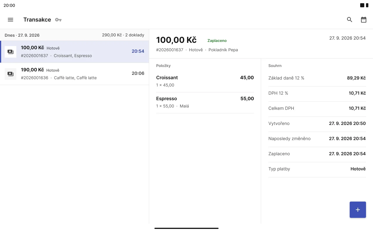Screen dimensions: 373x233
Task: Click the Celkem DPH row label
Action: pos(281,108)
